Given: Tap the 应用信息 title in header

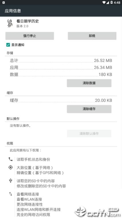Looking at the screenshot, I should (13, 11).
